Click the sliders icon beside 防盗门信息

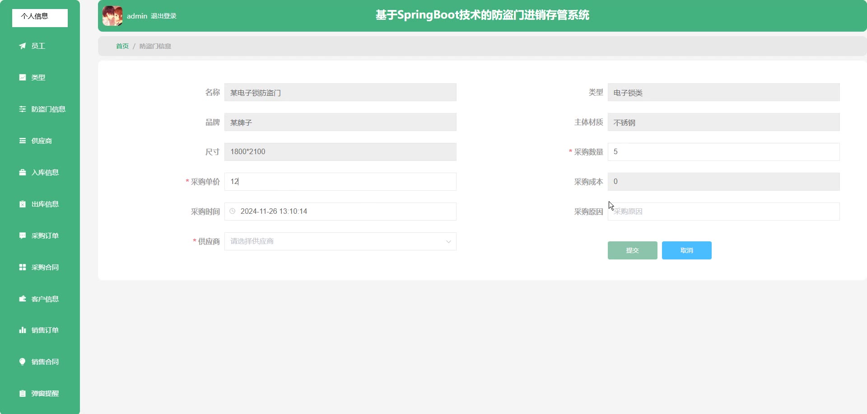tap(22, 109)
